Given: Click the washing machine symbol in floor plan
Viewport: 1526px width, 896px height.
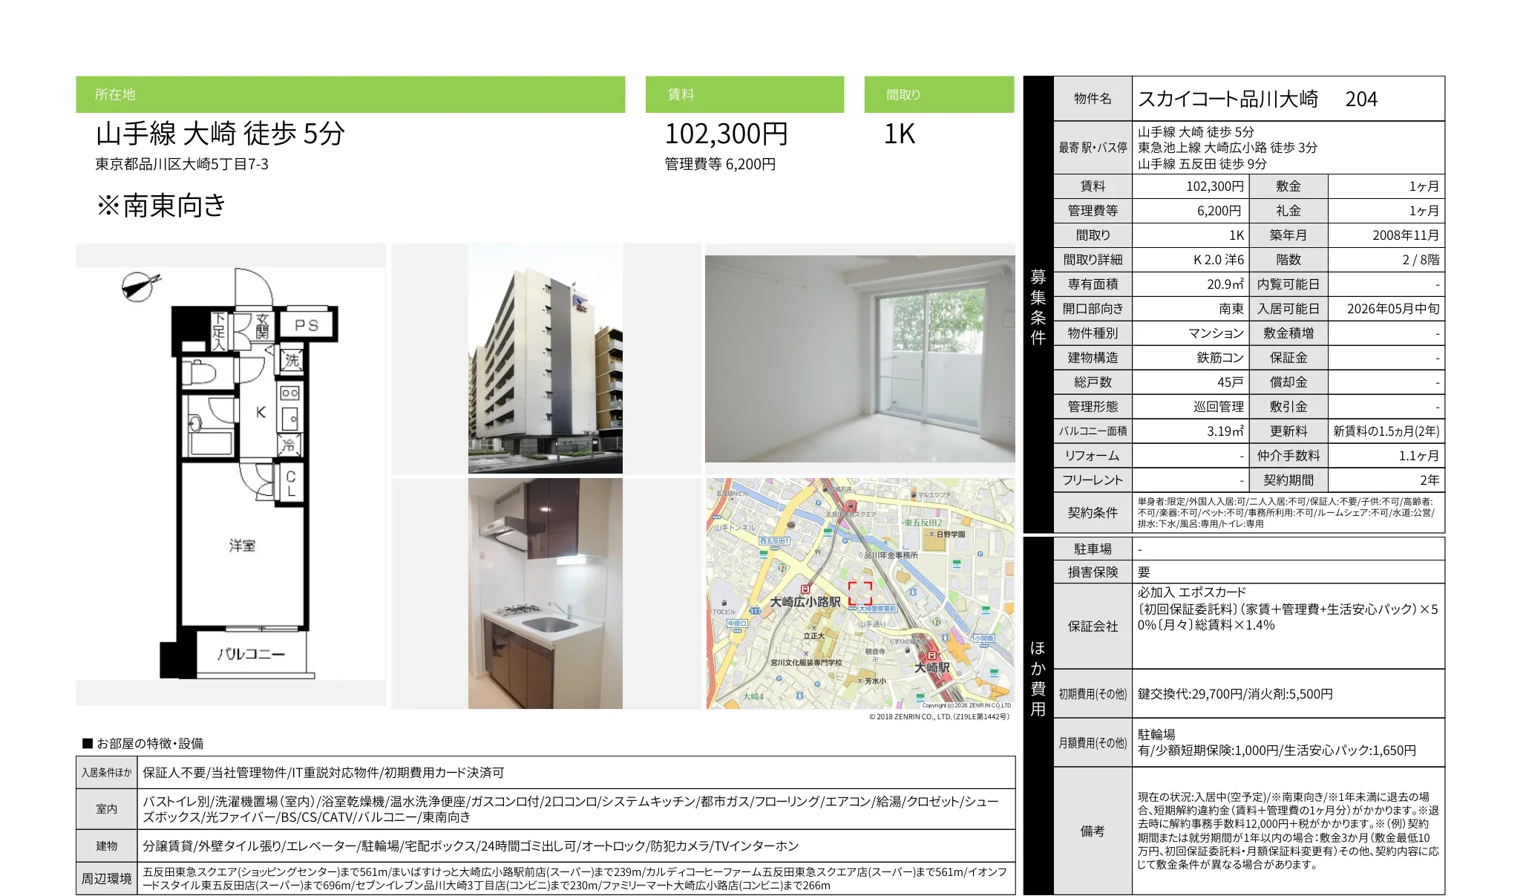Looking at the screenshot, I should click(x=292, y=360).
